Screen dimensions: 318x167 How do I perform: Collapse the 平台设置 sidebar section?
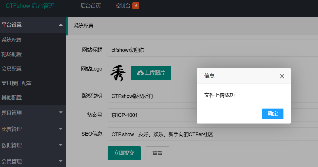pyautogui.click(x=33, y=25)
